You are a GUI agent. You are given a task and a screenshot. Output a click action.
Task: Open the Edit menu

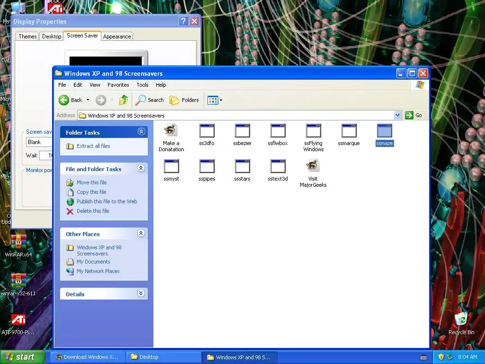78,85
